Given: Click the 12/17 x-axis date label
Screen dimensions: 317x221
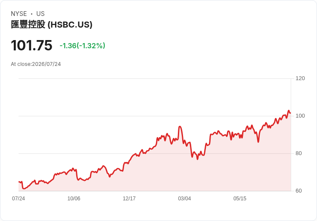Looking at the screenshot, I should [129, 199].
